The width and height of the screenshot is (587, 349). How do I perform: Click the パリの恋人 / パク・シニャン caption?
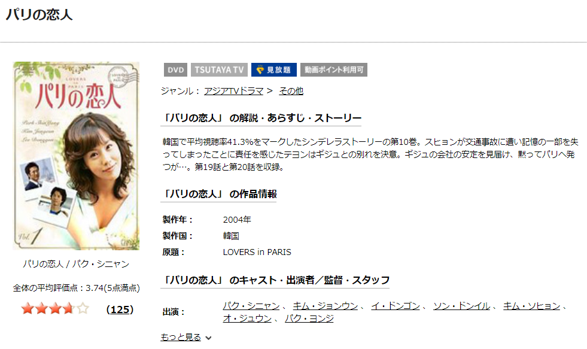click(76, 264)
